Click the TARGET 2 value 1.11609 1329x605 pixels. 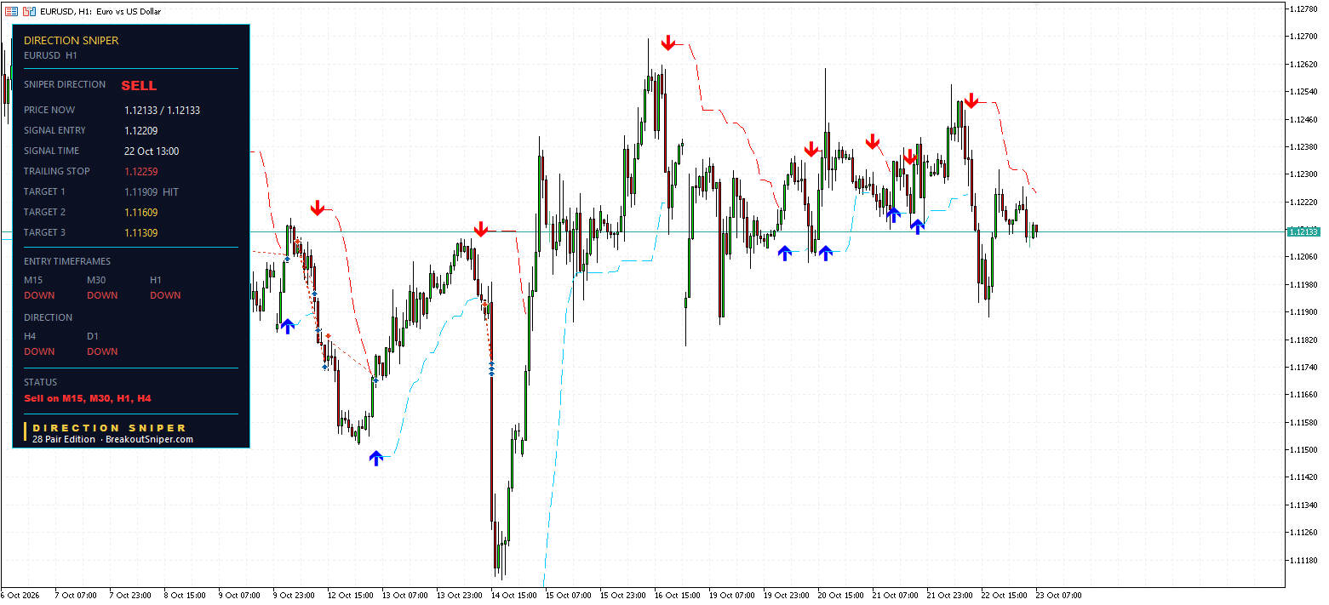[140, 213]
